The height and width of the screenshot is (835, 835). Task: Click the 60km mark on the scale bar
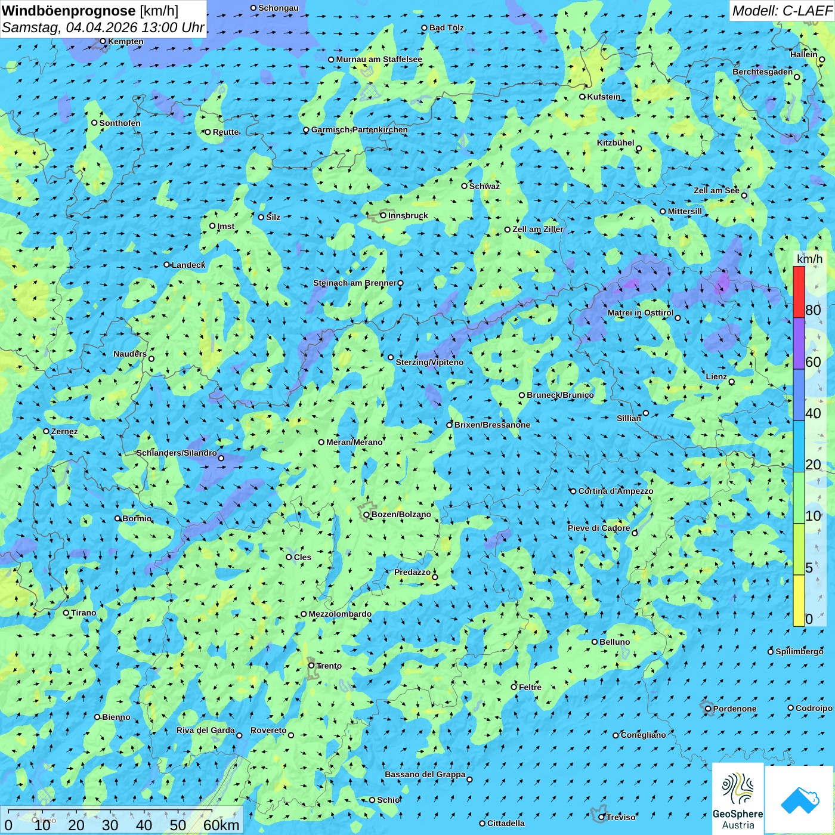coord(221,825)
